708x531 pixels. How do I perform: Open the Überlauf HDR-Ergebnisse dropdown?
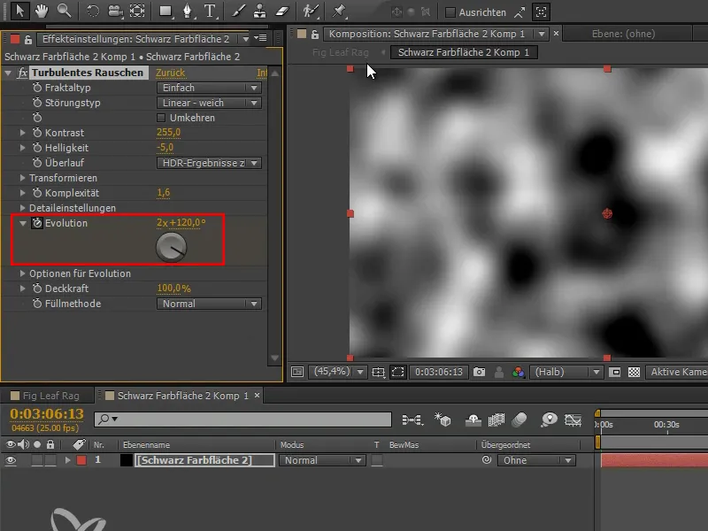click(209, 163)
